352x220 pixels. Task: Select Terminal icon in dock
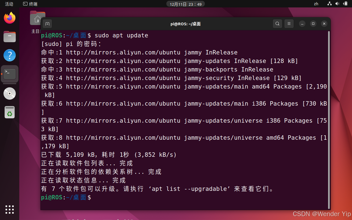(x=10, y=74)
